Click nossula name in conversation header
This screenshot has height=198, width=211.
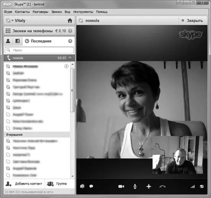(92, 20)
